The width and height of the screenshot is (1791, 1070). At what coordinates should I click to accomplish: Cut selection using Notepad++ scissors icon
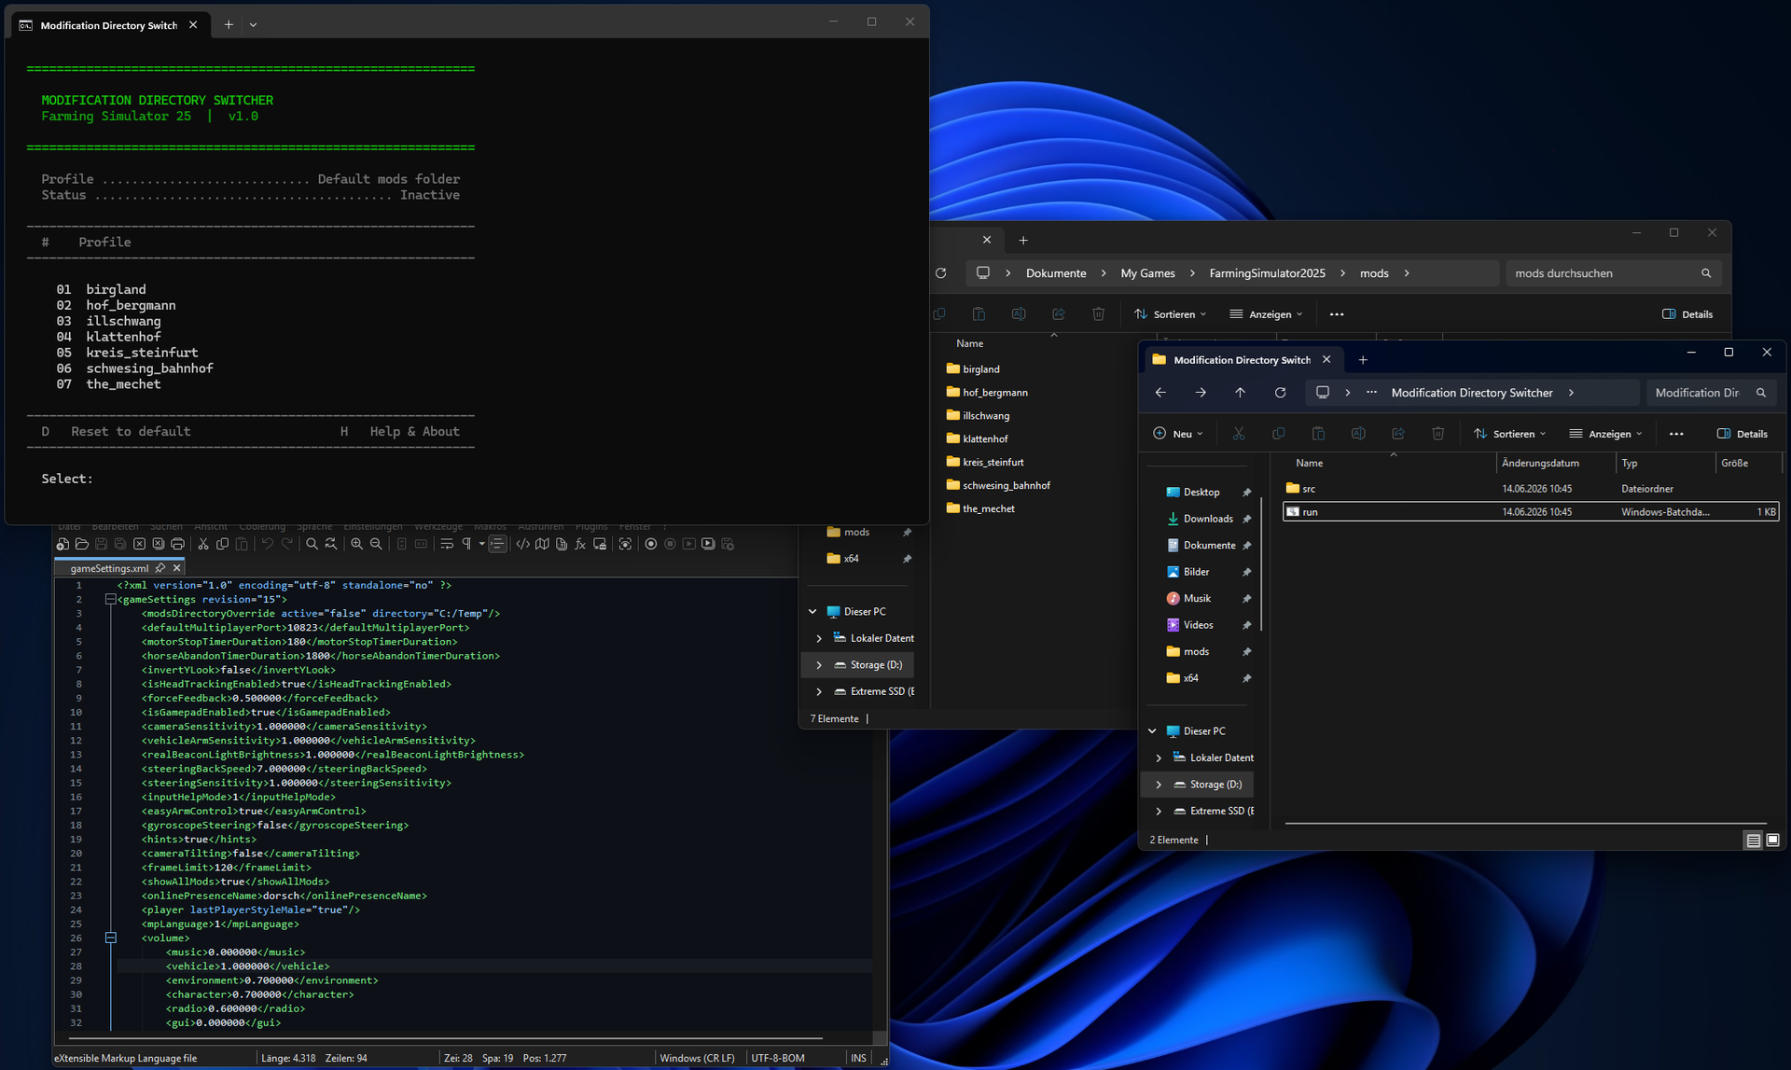203,544
